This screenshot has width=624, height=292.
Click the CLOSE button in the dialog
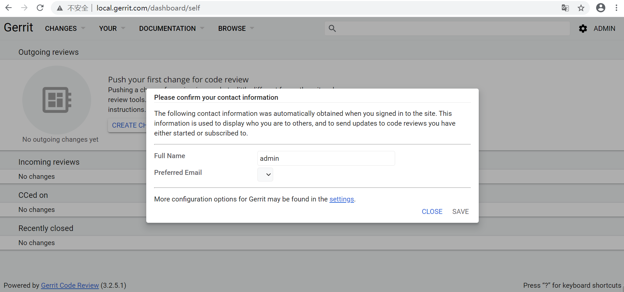coord(432,212)
